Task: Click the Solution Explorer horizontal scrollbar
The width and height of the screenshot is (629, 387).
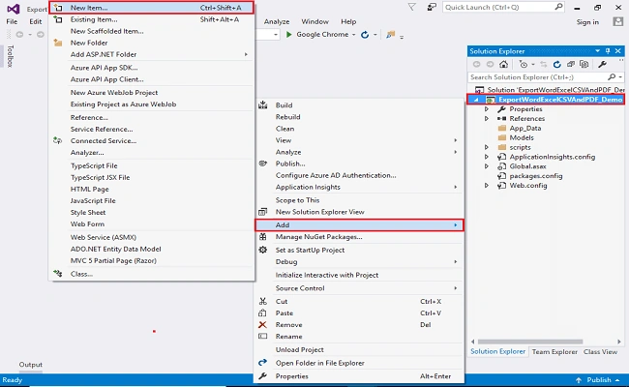Action: [x=530, y=342]
